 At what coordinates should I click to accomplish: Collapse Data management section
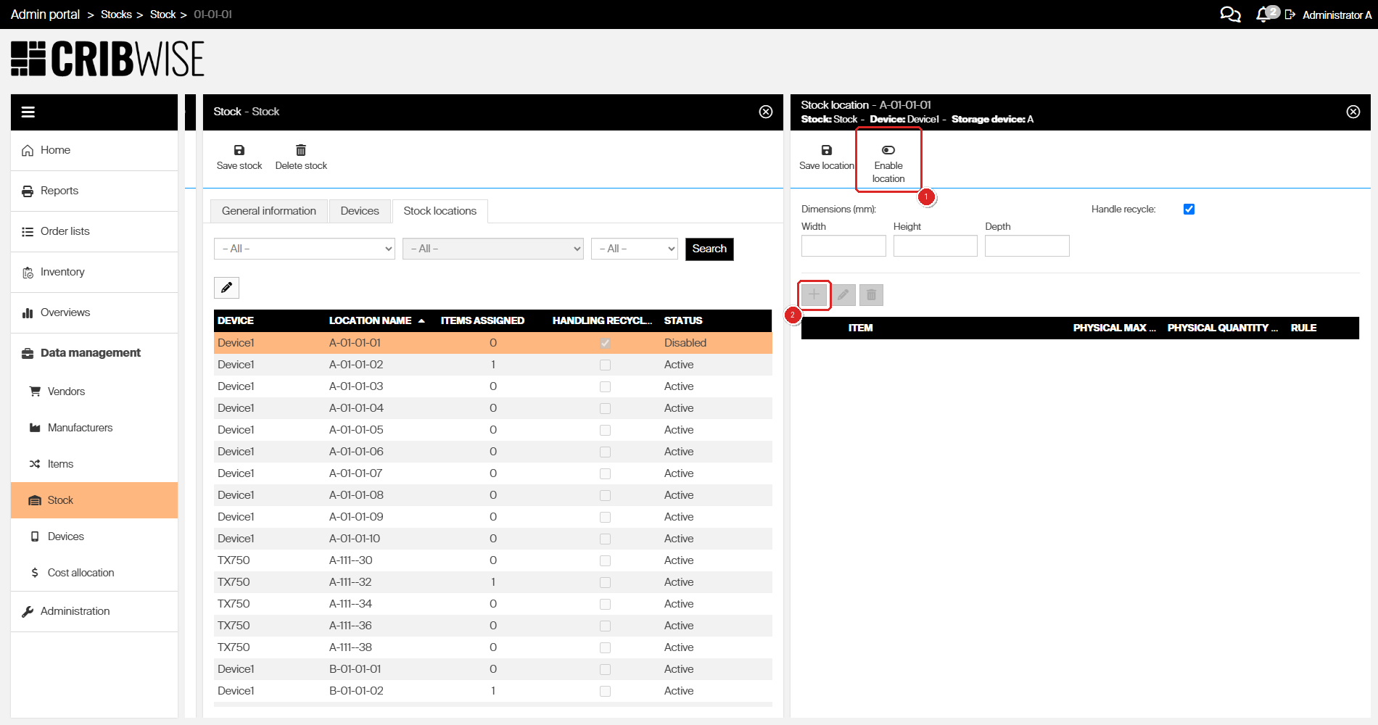tap(94, 353)
